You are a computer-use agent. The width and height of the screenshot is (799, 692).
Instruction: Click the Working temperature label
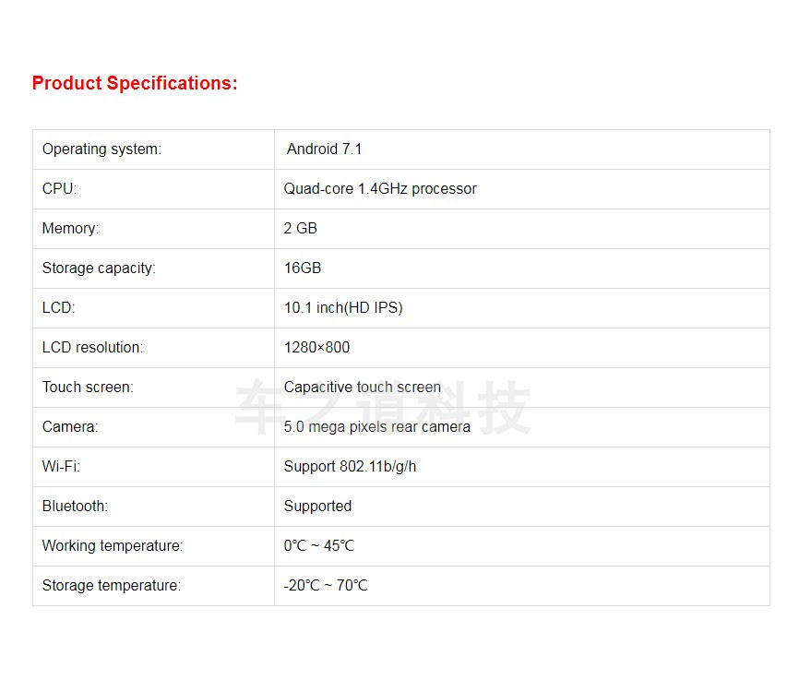[x=113, y=545]
